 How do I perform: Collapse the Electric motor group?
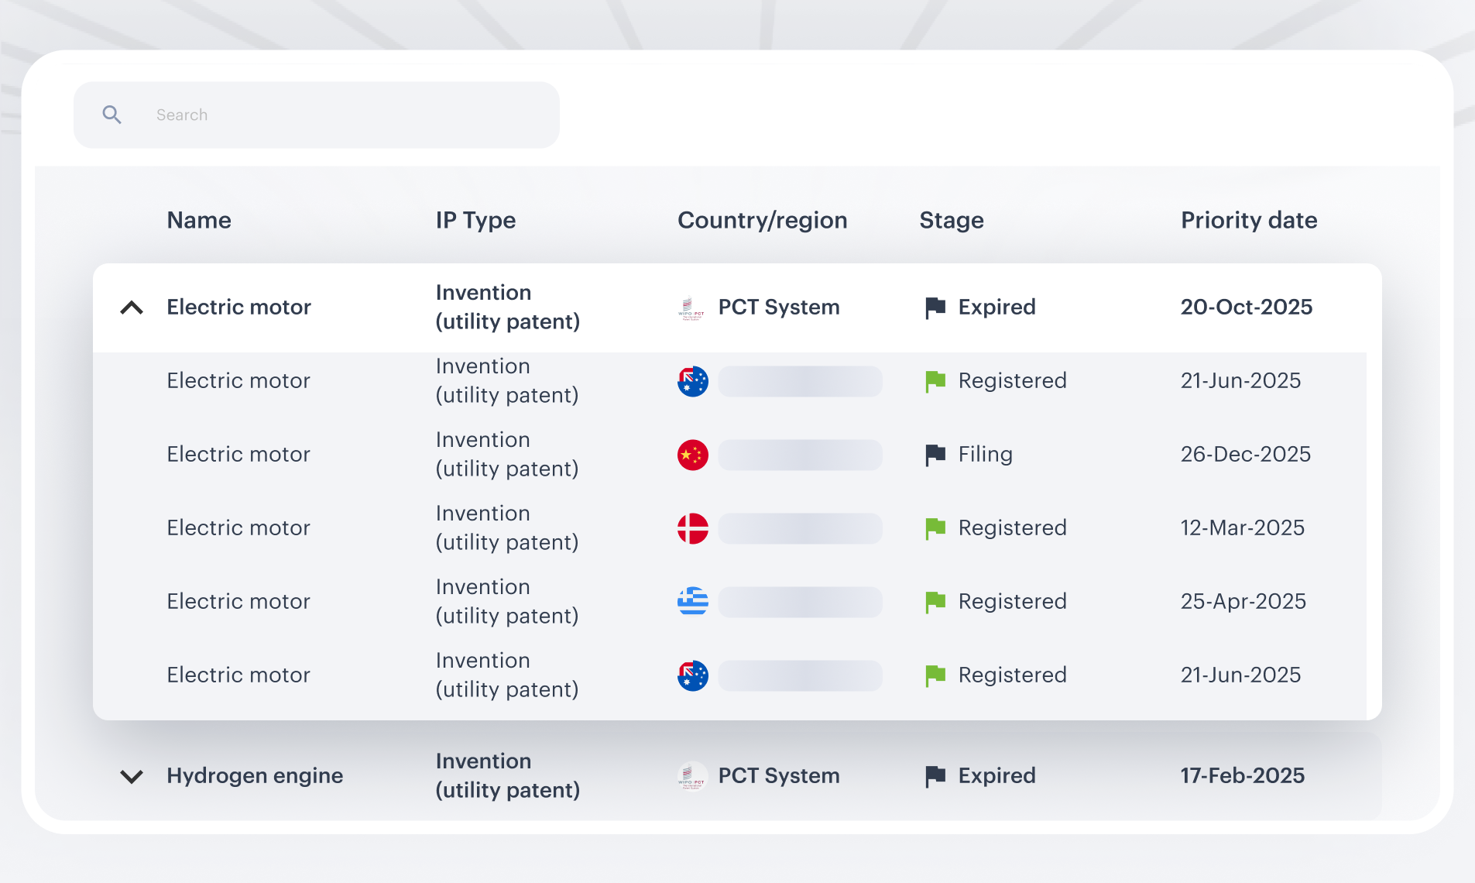[x=132, y=308]
